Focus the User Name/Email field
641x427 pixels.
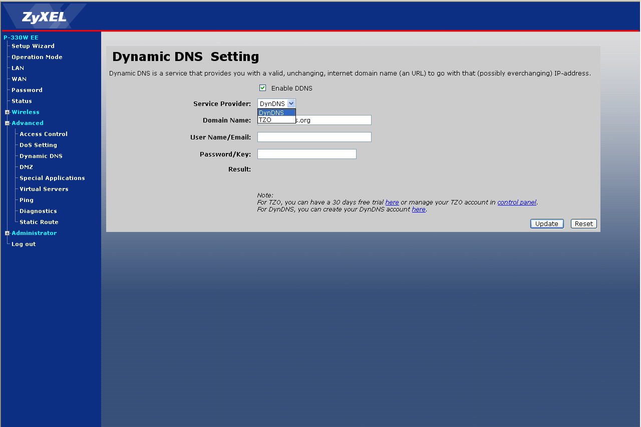(x=314, y=137)
